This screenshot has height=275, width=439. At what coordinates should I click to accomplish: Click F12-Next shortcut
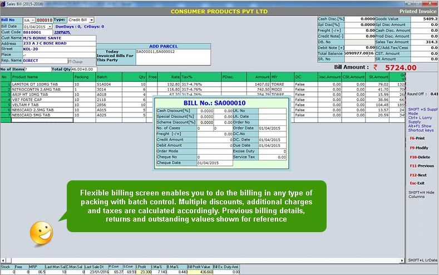(418, 175)
